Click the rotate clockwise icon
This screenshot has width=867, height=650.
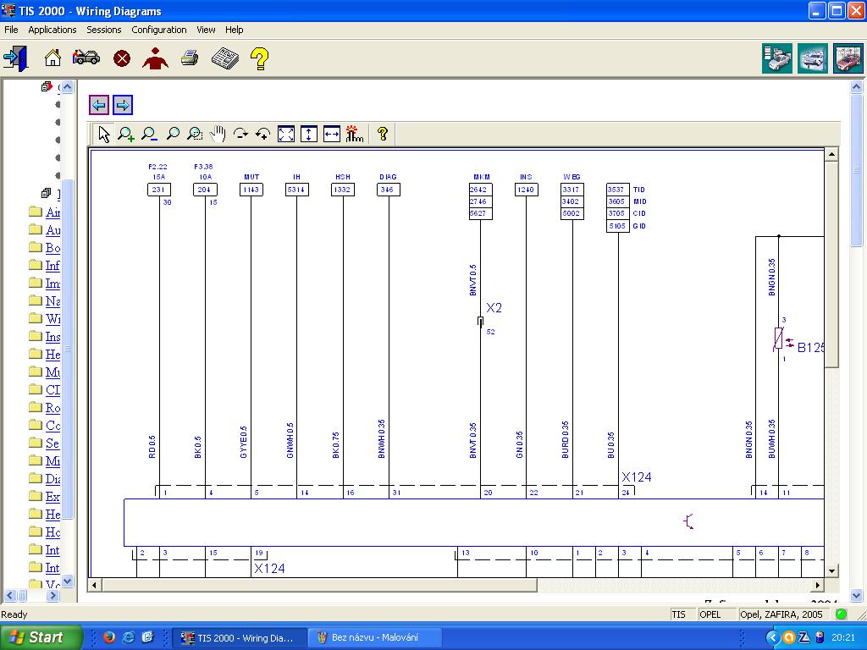pos(240,134)
